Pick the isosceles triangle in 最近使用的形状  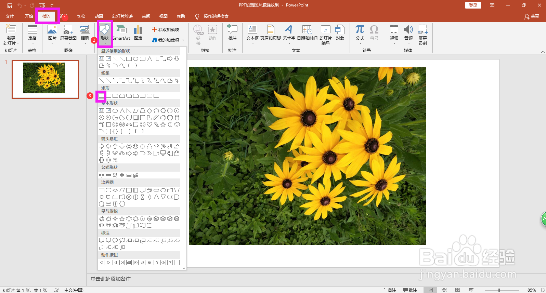(149, 59)
